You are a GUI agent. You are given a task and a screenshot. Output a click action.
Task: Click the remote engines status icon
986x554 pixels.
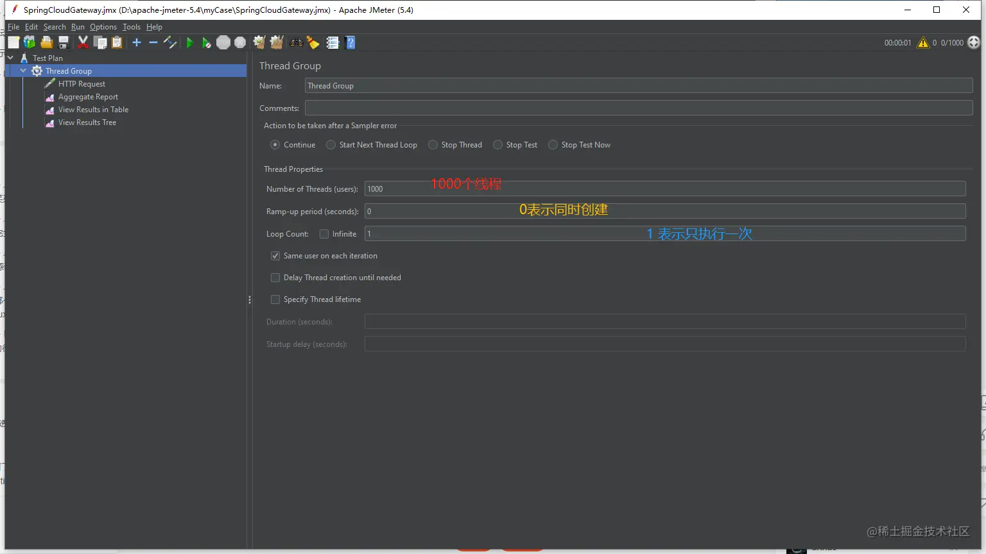(x=974, y=42)
